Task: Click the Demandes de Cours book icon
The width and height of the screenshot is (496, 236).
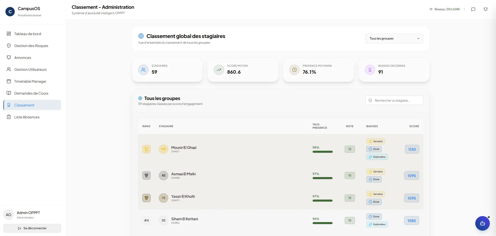Action: tap(9, 93)
